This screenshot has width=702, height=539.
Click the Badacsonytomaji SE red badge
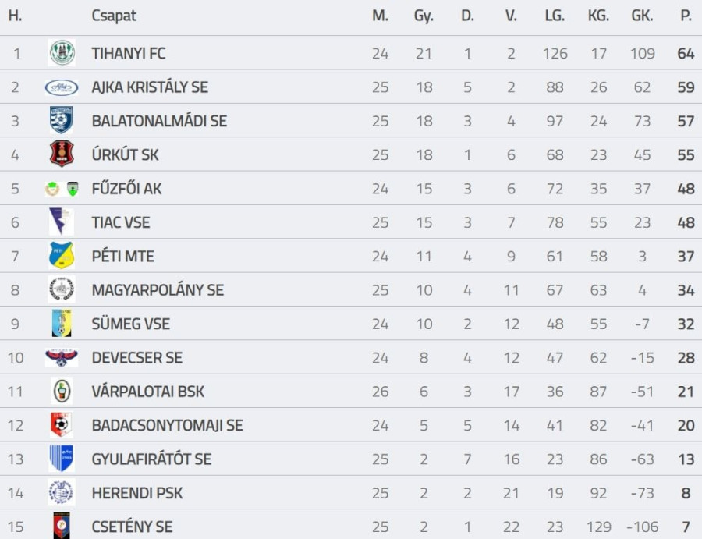click(62, 425)
